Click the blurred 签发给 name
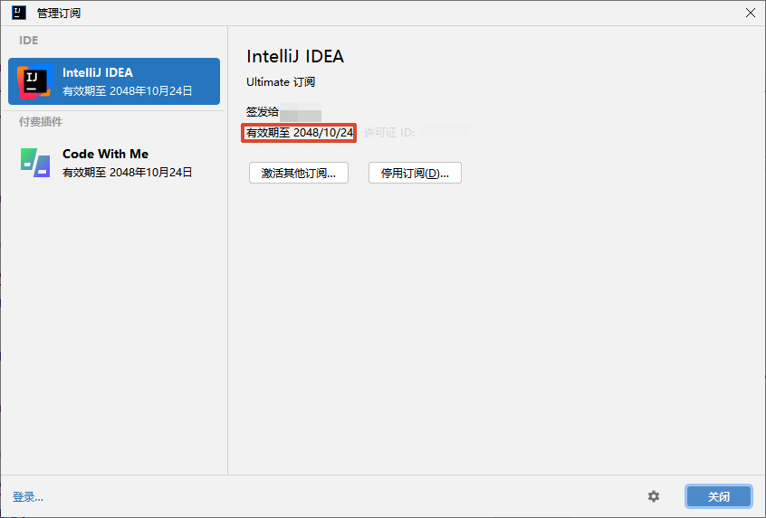766x518 pixels. pos(301,112)
